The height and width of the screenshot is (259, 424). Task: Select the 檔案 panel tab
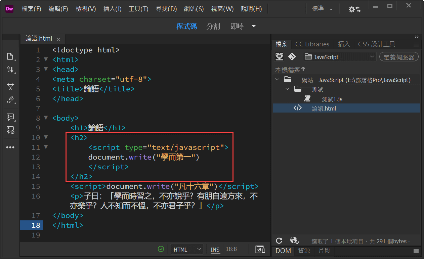pyautogui.click(x=282, y=44)
